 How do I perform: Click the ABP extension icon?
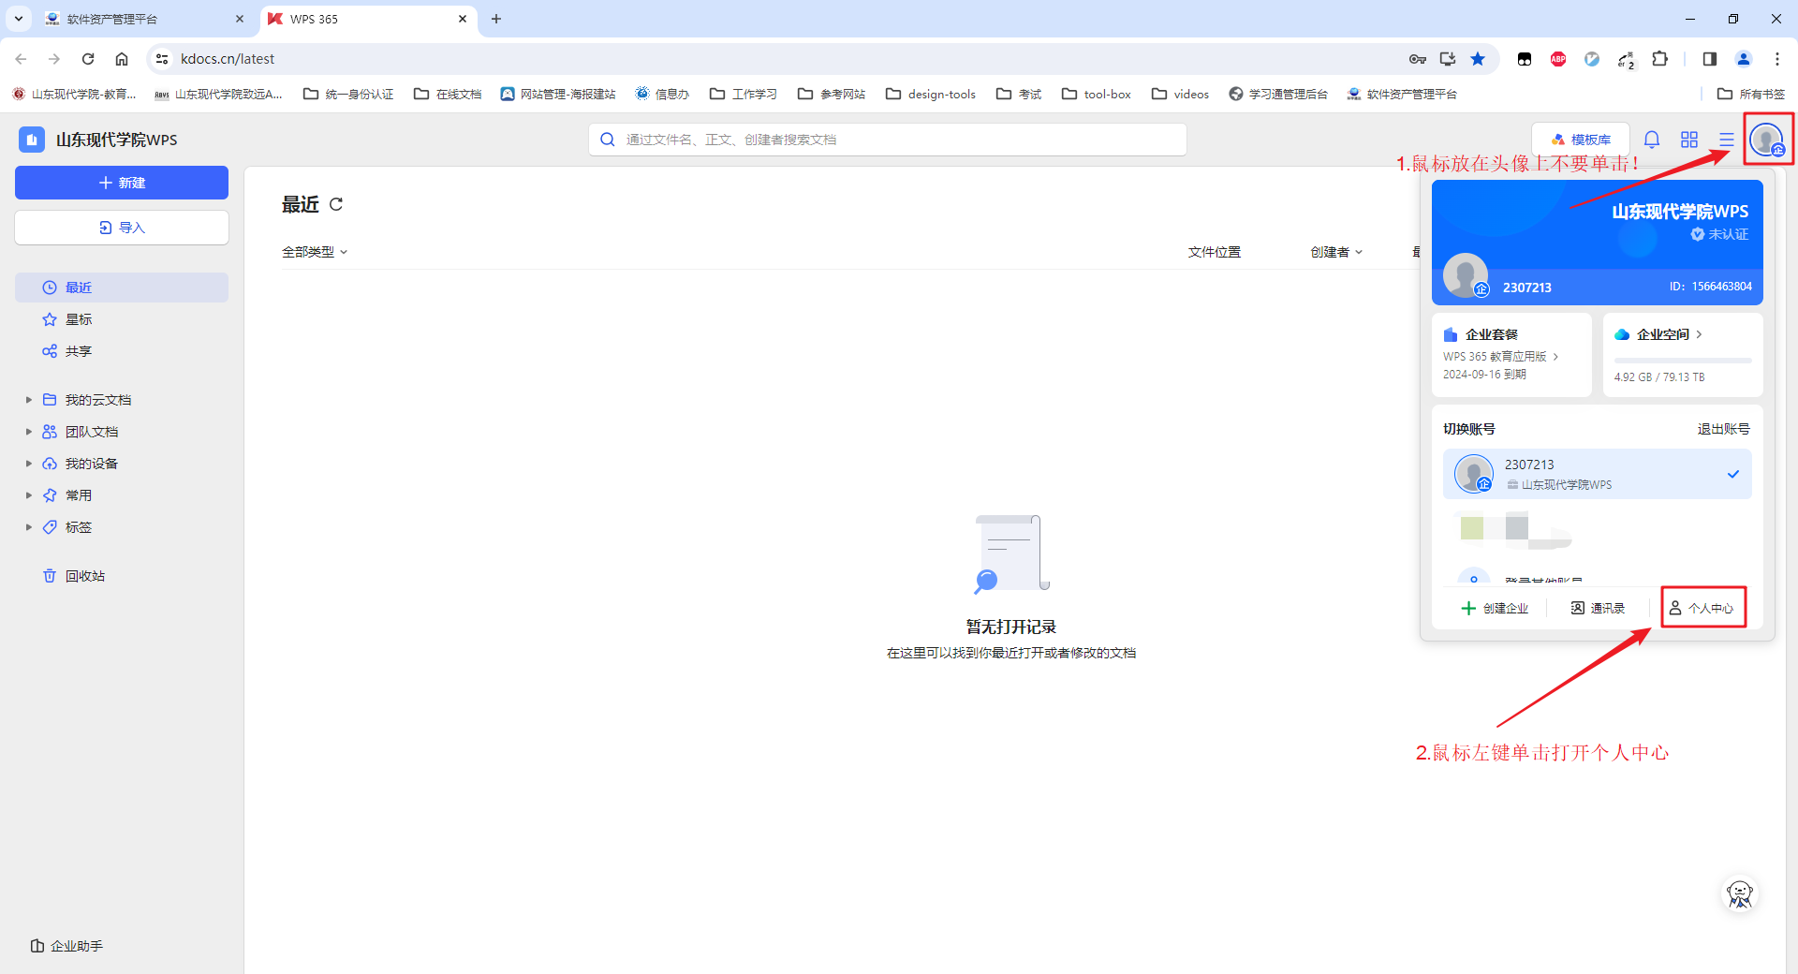1558,59
